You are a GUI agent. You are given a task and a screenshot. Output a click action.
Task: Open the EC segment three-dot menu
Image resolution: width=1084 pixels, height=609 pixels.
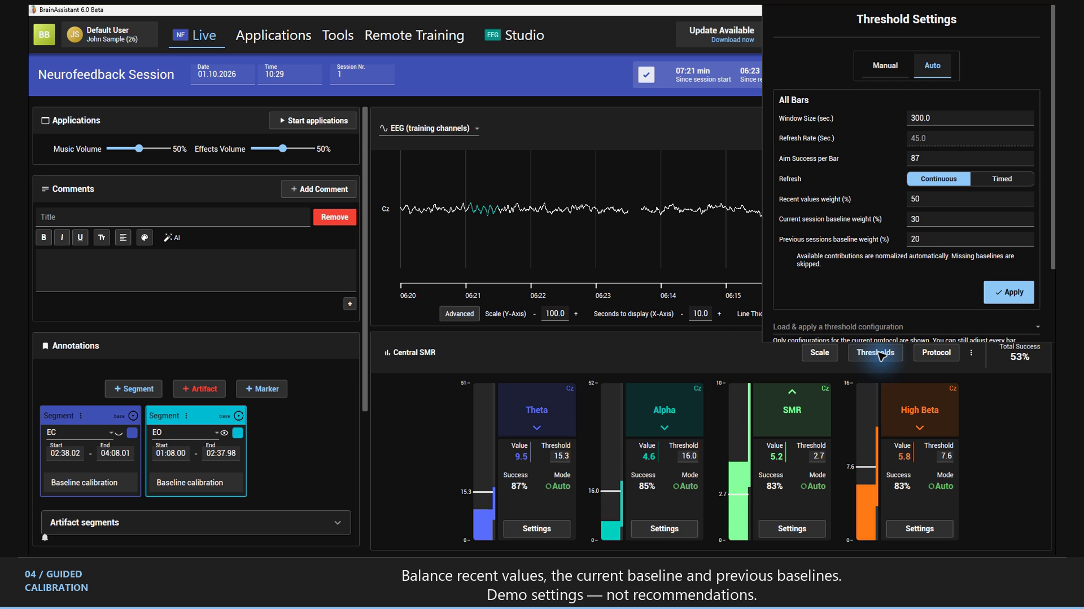pos(81,416)
